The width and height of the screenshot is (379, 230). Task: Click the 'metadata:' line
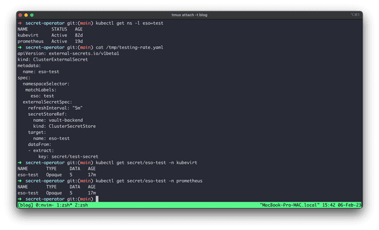[29, 65]
